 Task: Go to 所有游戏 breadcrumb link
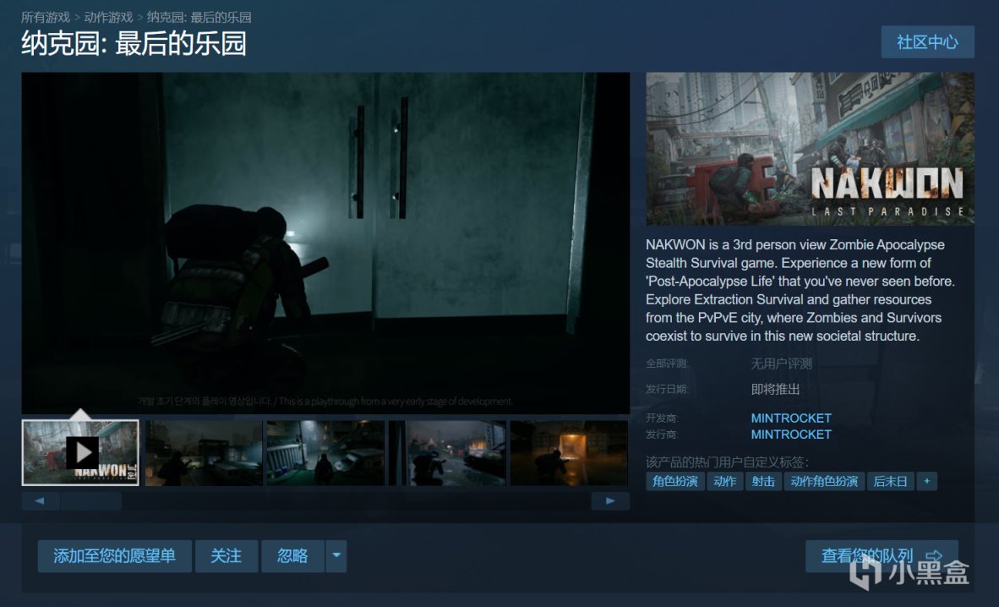click(46, 17)
